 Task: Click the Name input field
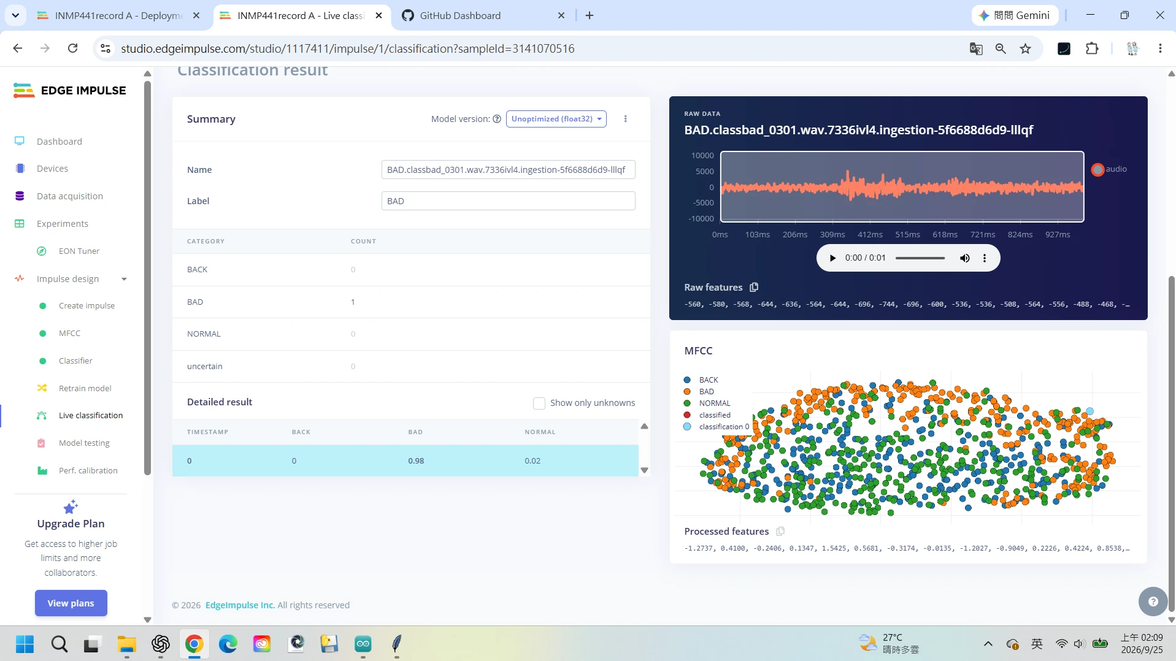coord(508,170)
